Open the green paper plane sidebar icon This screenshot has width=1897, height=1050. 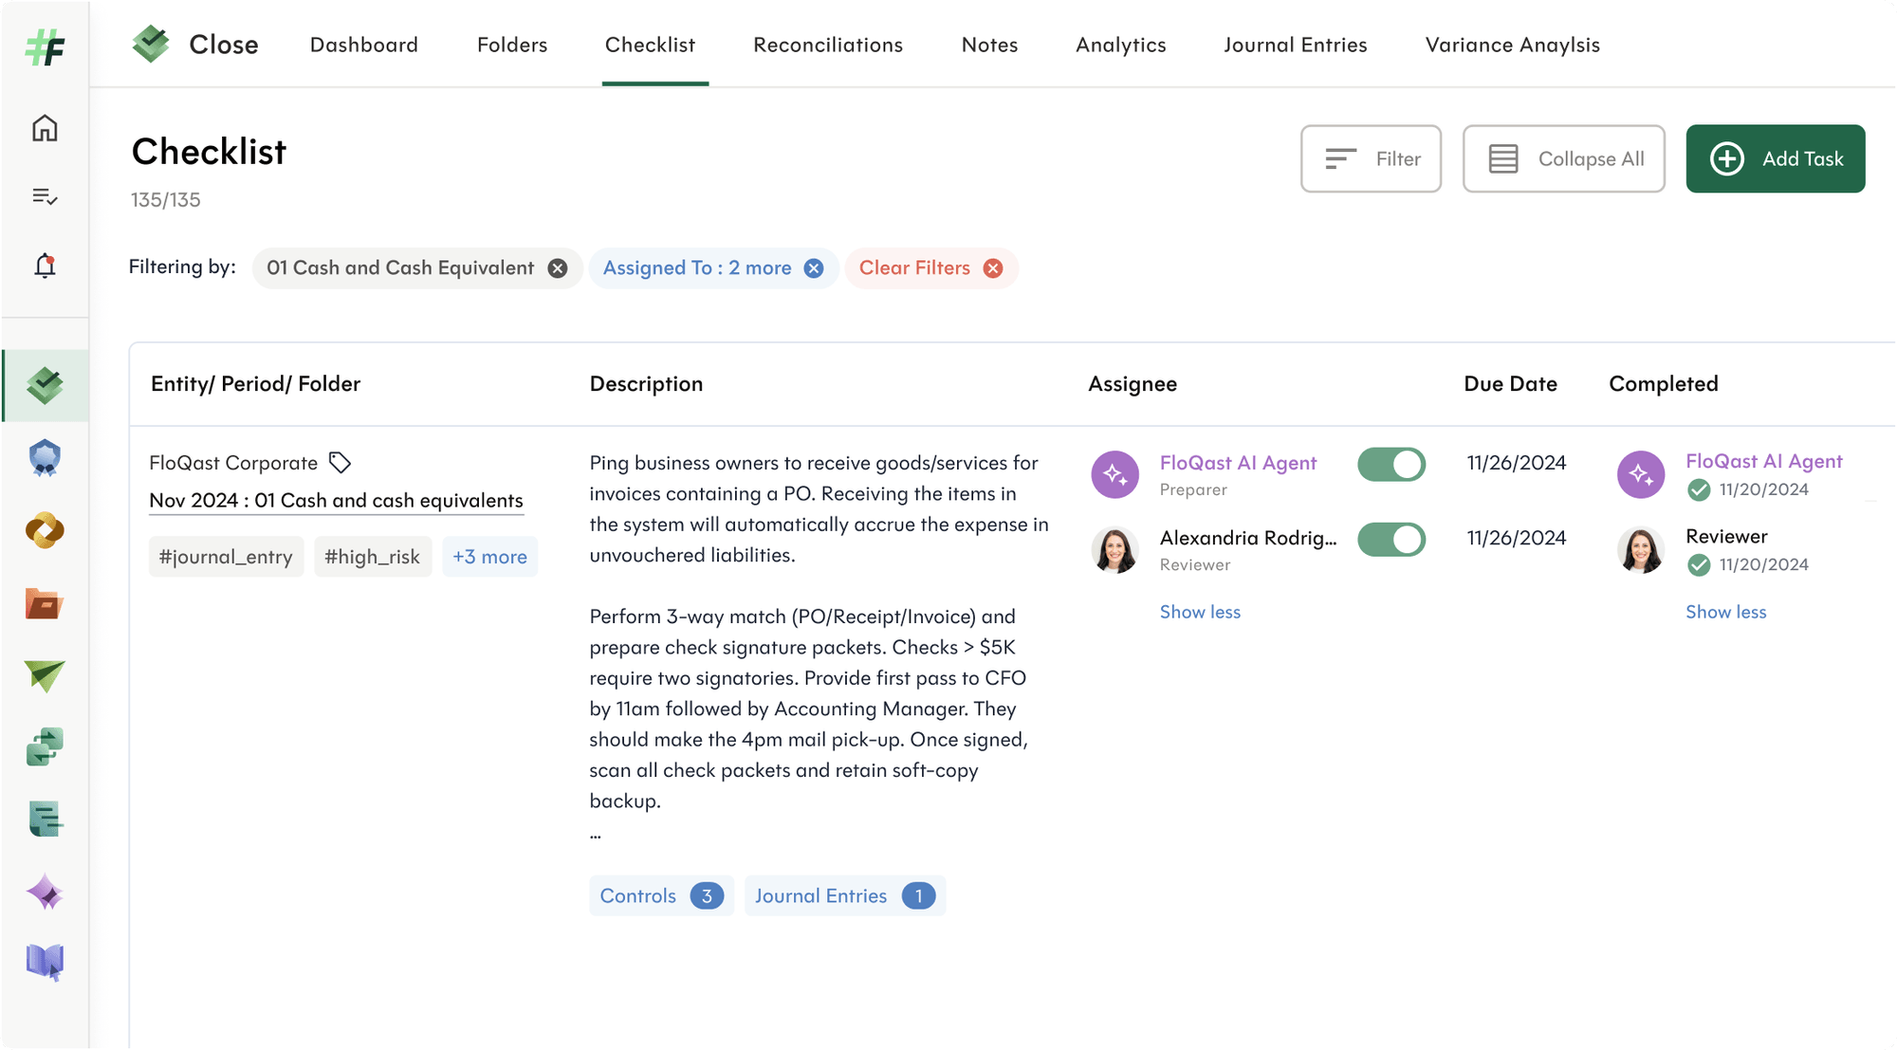[45, 675]
